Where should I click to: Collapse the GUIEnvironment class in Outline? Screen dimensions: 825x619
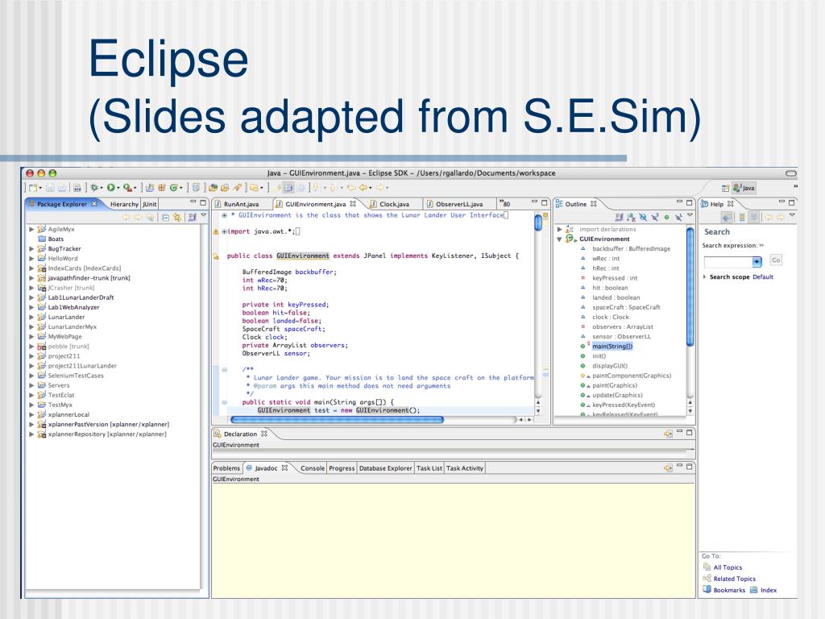(559, 239)
